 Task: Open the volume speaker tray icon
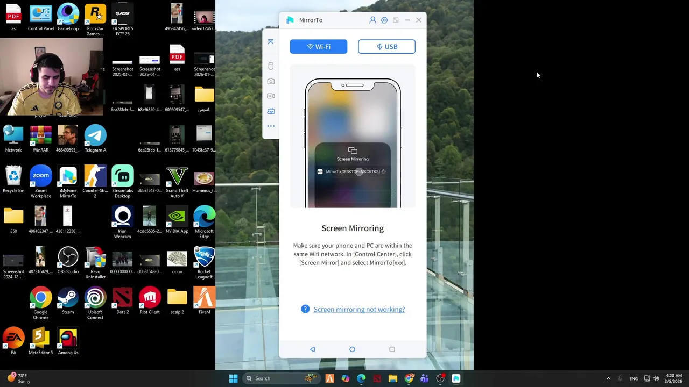tap(656, 378)
